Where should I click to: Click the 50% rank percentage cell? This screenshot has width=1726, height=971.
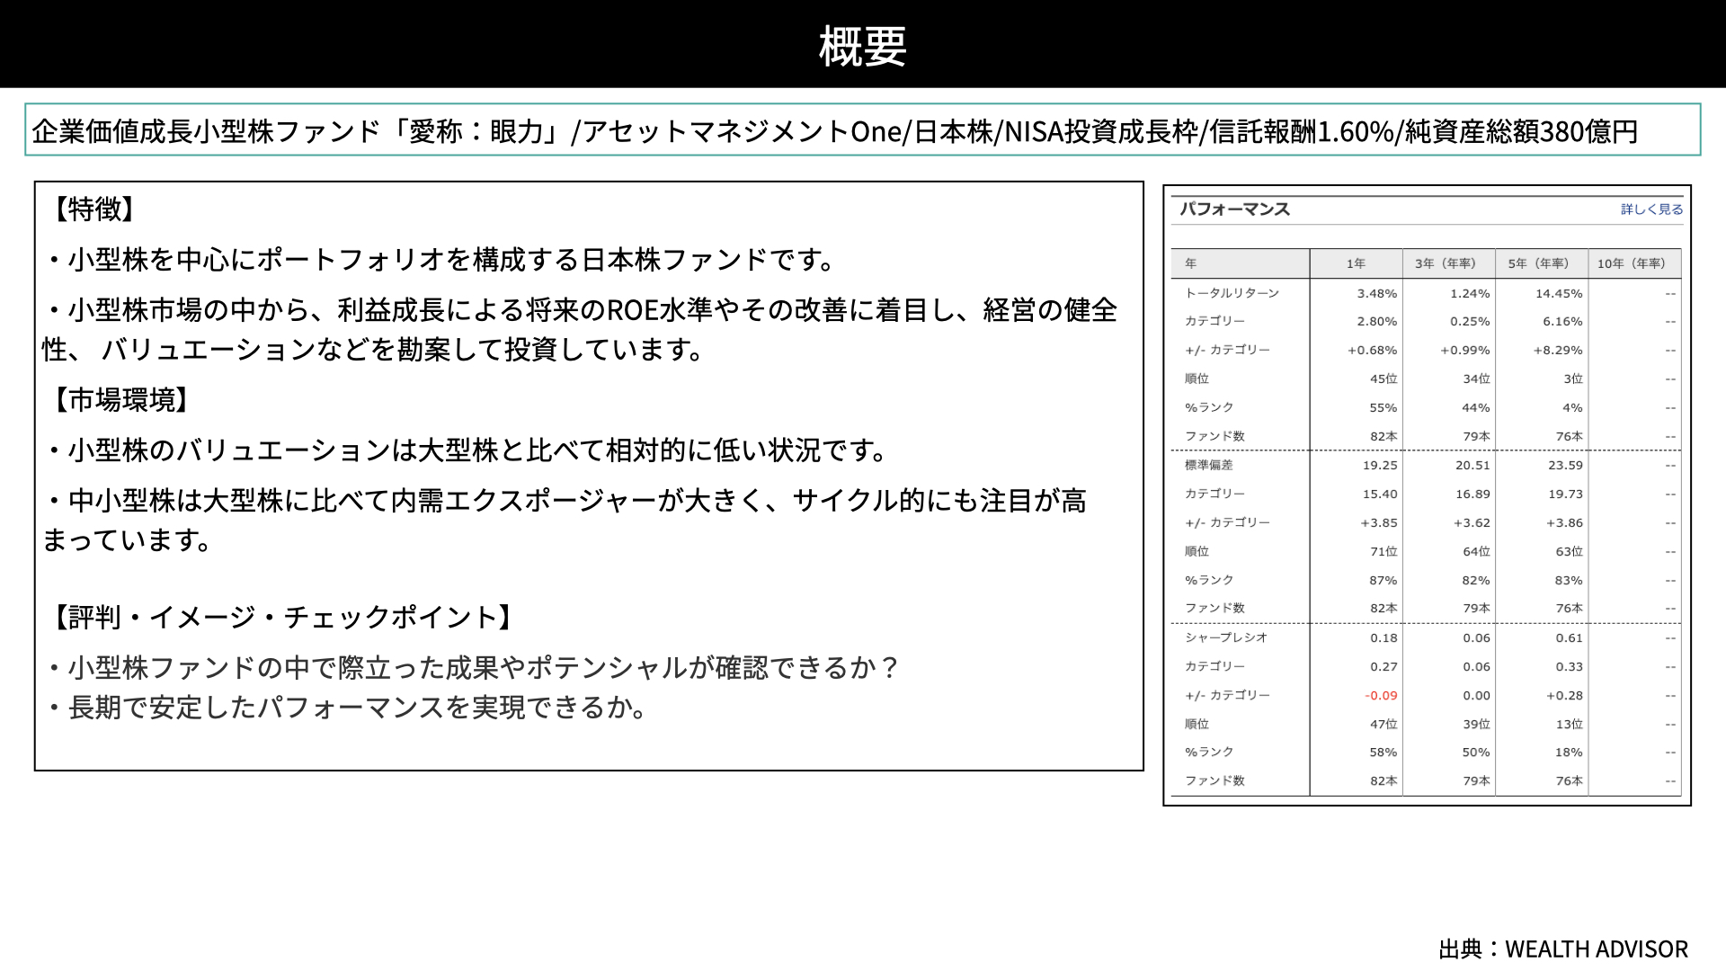[1476, 752]
